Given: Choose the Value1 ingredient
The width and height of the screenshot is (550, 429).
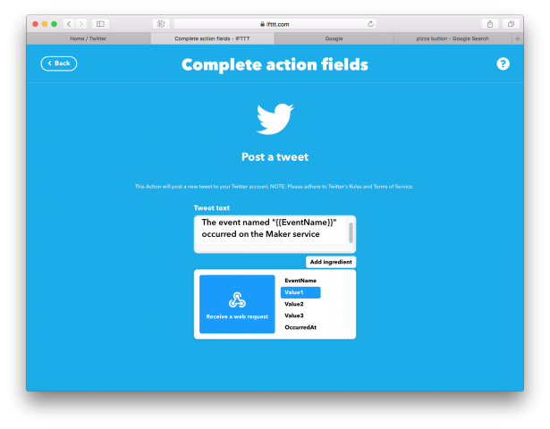Looking at the screenshot, I should point(300,292).
